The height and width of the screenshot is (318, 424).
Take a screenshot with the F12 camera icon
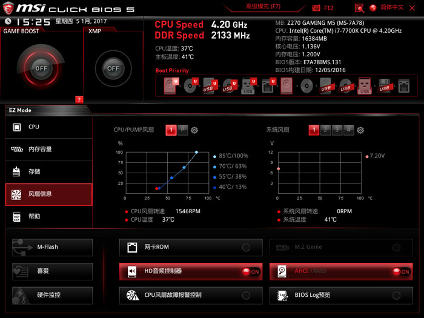click(x=316, y=8)
